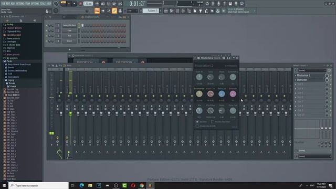Screen dimensions: 336x189
Task: Open Google Chrome from taskbar
Action: click(142, 185)
